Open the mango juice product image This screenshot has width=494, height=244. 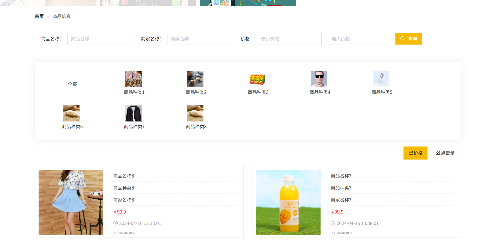(288, 202)
